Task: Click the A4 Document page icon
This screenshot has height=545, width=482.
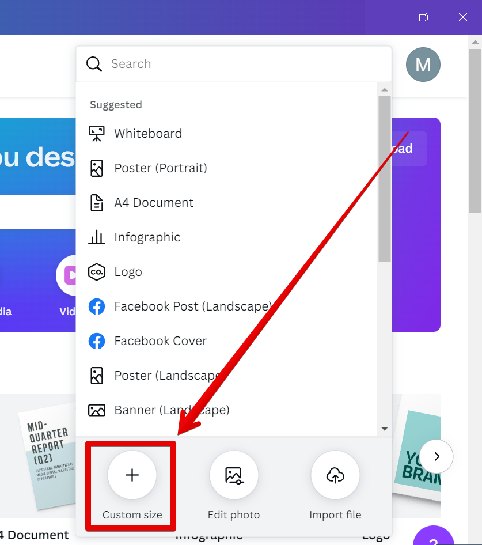Action: point(97,203)
